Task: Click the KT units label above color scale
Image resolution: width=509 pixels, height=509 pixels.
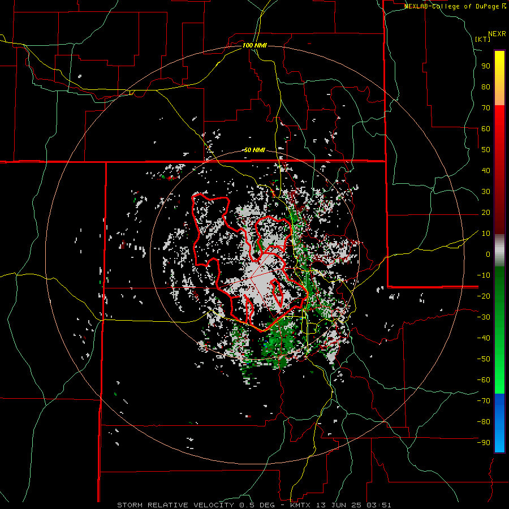Action: pyautogui.click(x=483, y=39)
